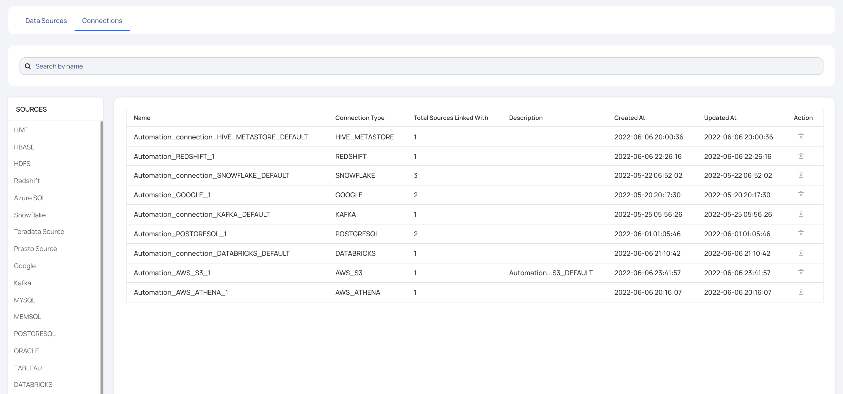Select the Connections tab
The height and width of the screenshot is (394, 843).
[x=102, y=21]
